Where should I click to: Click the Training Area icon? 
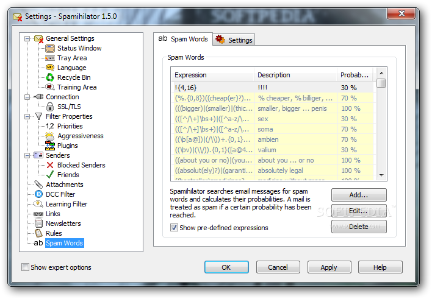coord(50,87)
